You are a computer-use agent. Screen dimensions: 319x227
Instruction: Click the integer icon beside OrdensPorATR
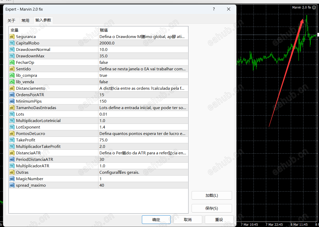(x=12, y=95)
